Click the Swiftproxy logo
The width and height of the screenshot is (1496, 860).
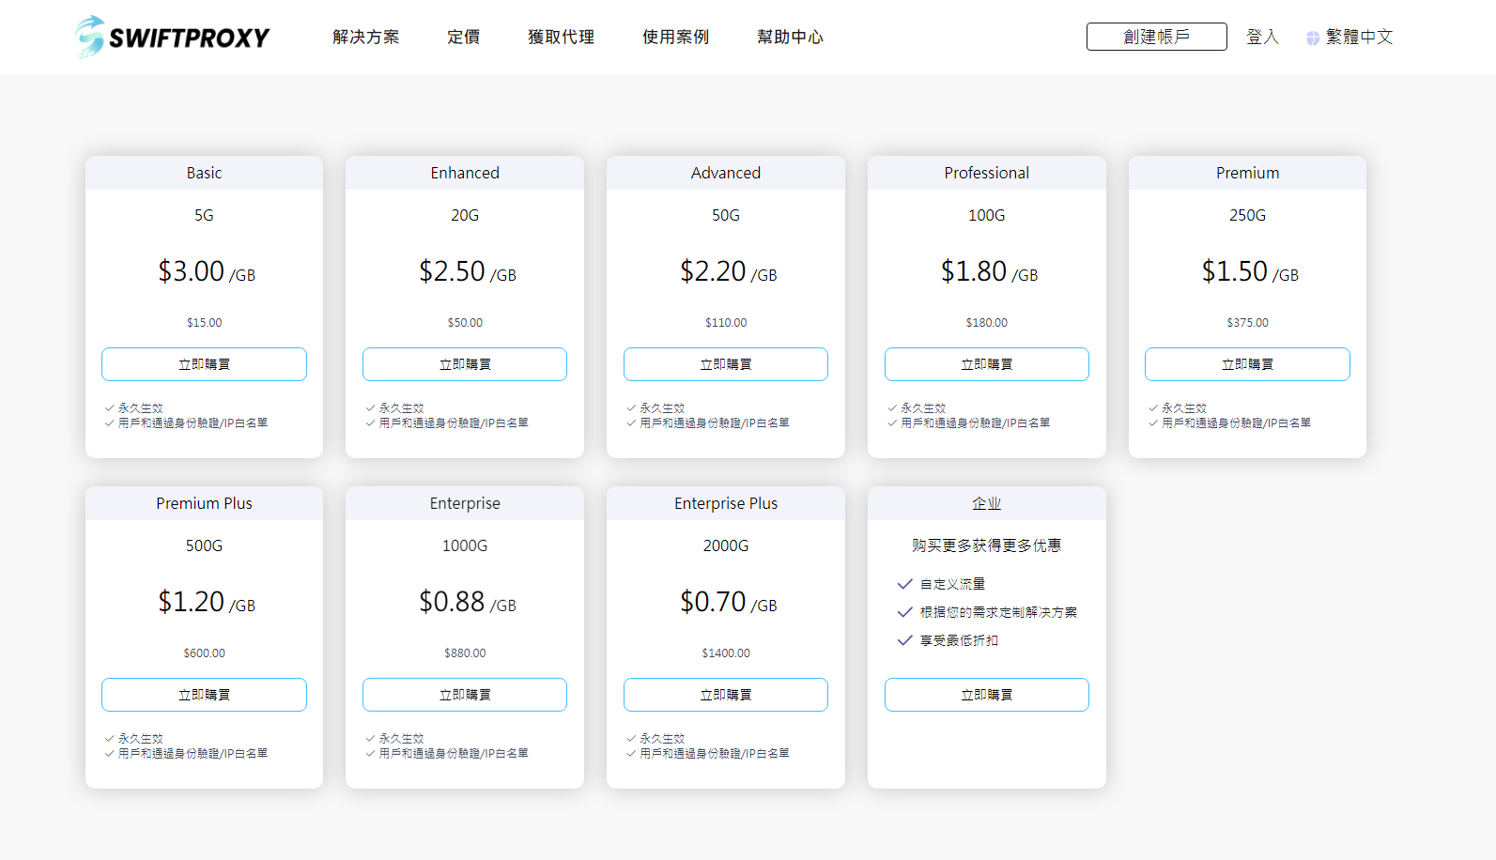pyautogui.click(x=173, y=37)
